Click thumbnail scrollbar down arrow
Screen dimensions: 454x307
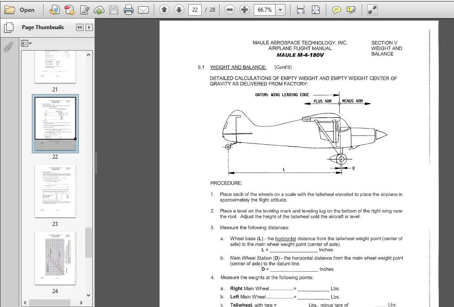[89, 295]
